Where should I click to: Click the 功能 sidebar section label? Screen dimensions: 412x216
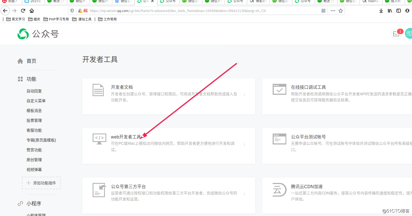pos(31,79)
